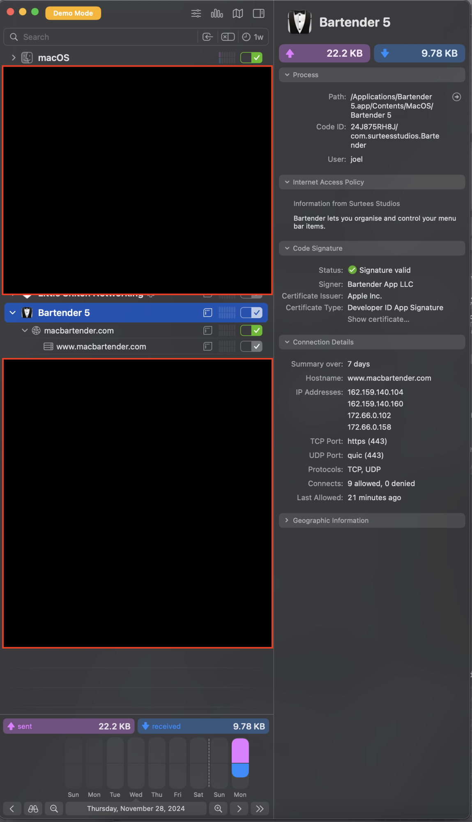
Task: Toggle the inspector sidebar panel icon
Action: click(x=259, y=14)
